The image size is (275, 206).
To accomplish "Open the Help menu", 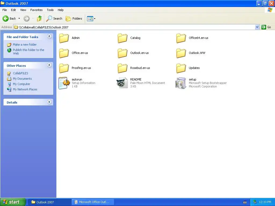I will (60, 10).
